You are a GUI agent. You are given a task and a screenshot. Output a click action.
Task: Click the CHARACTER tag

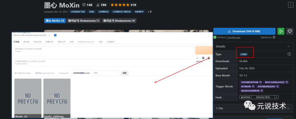[78, 12]
